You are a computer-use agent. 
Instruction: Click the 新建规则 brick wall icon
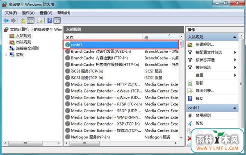tap(190, 45)
